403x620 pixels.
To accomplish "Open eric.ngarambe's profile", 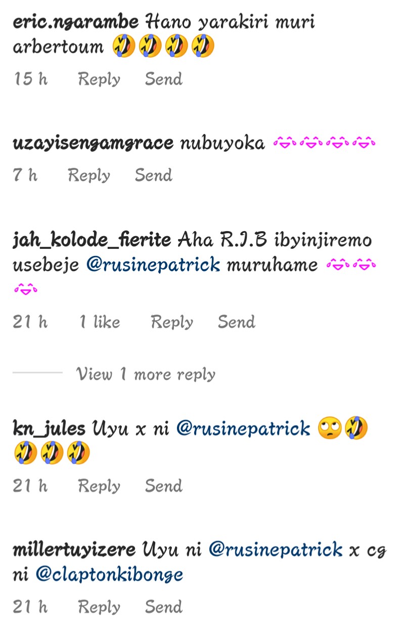I will coord(75,22).
